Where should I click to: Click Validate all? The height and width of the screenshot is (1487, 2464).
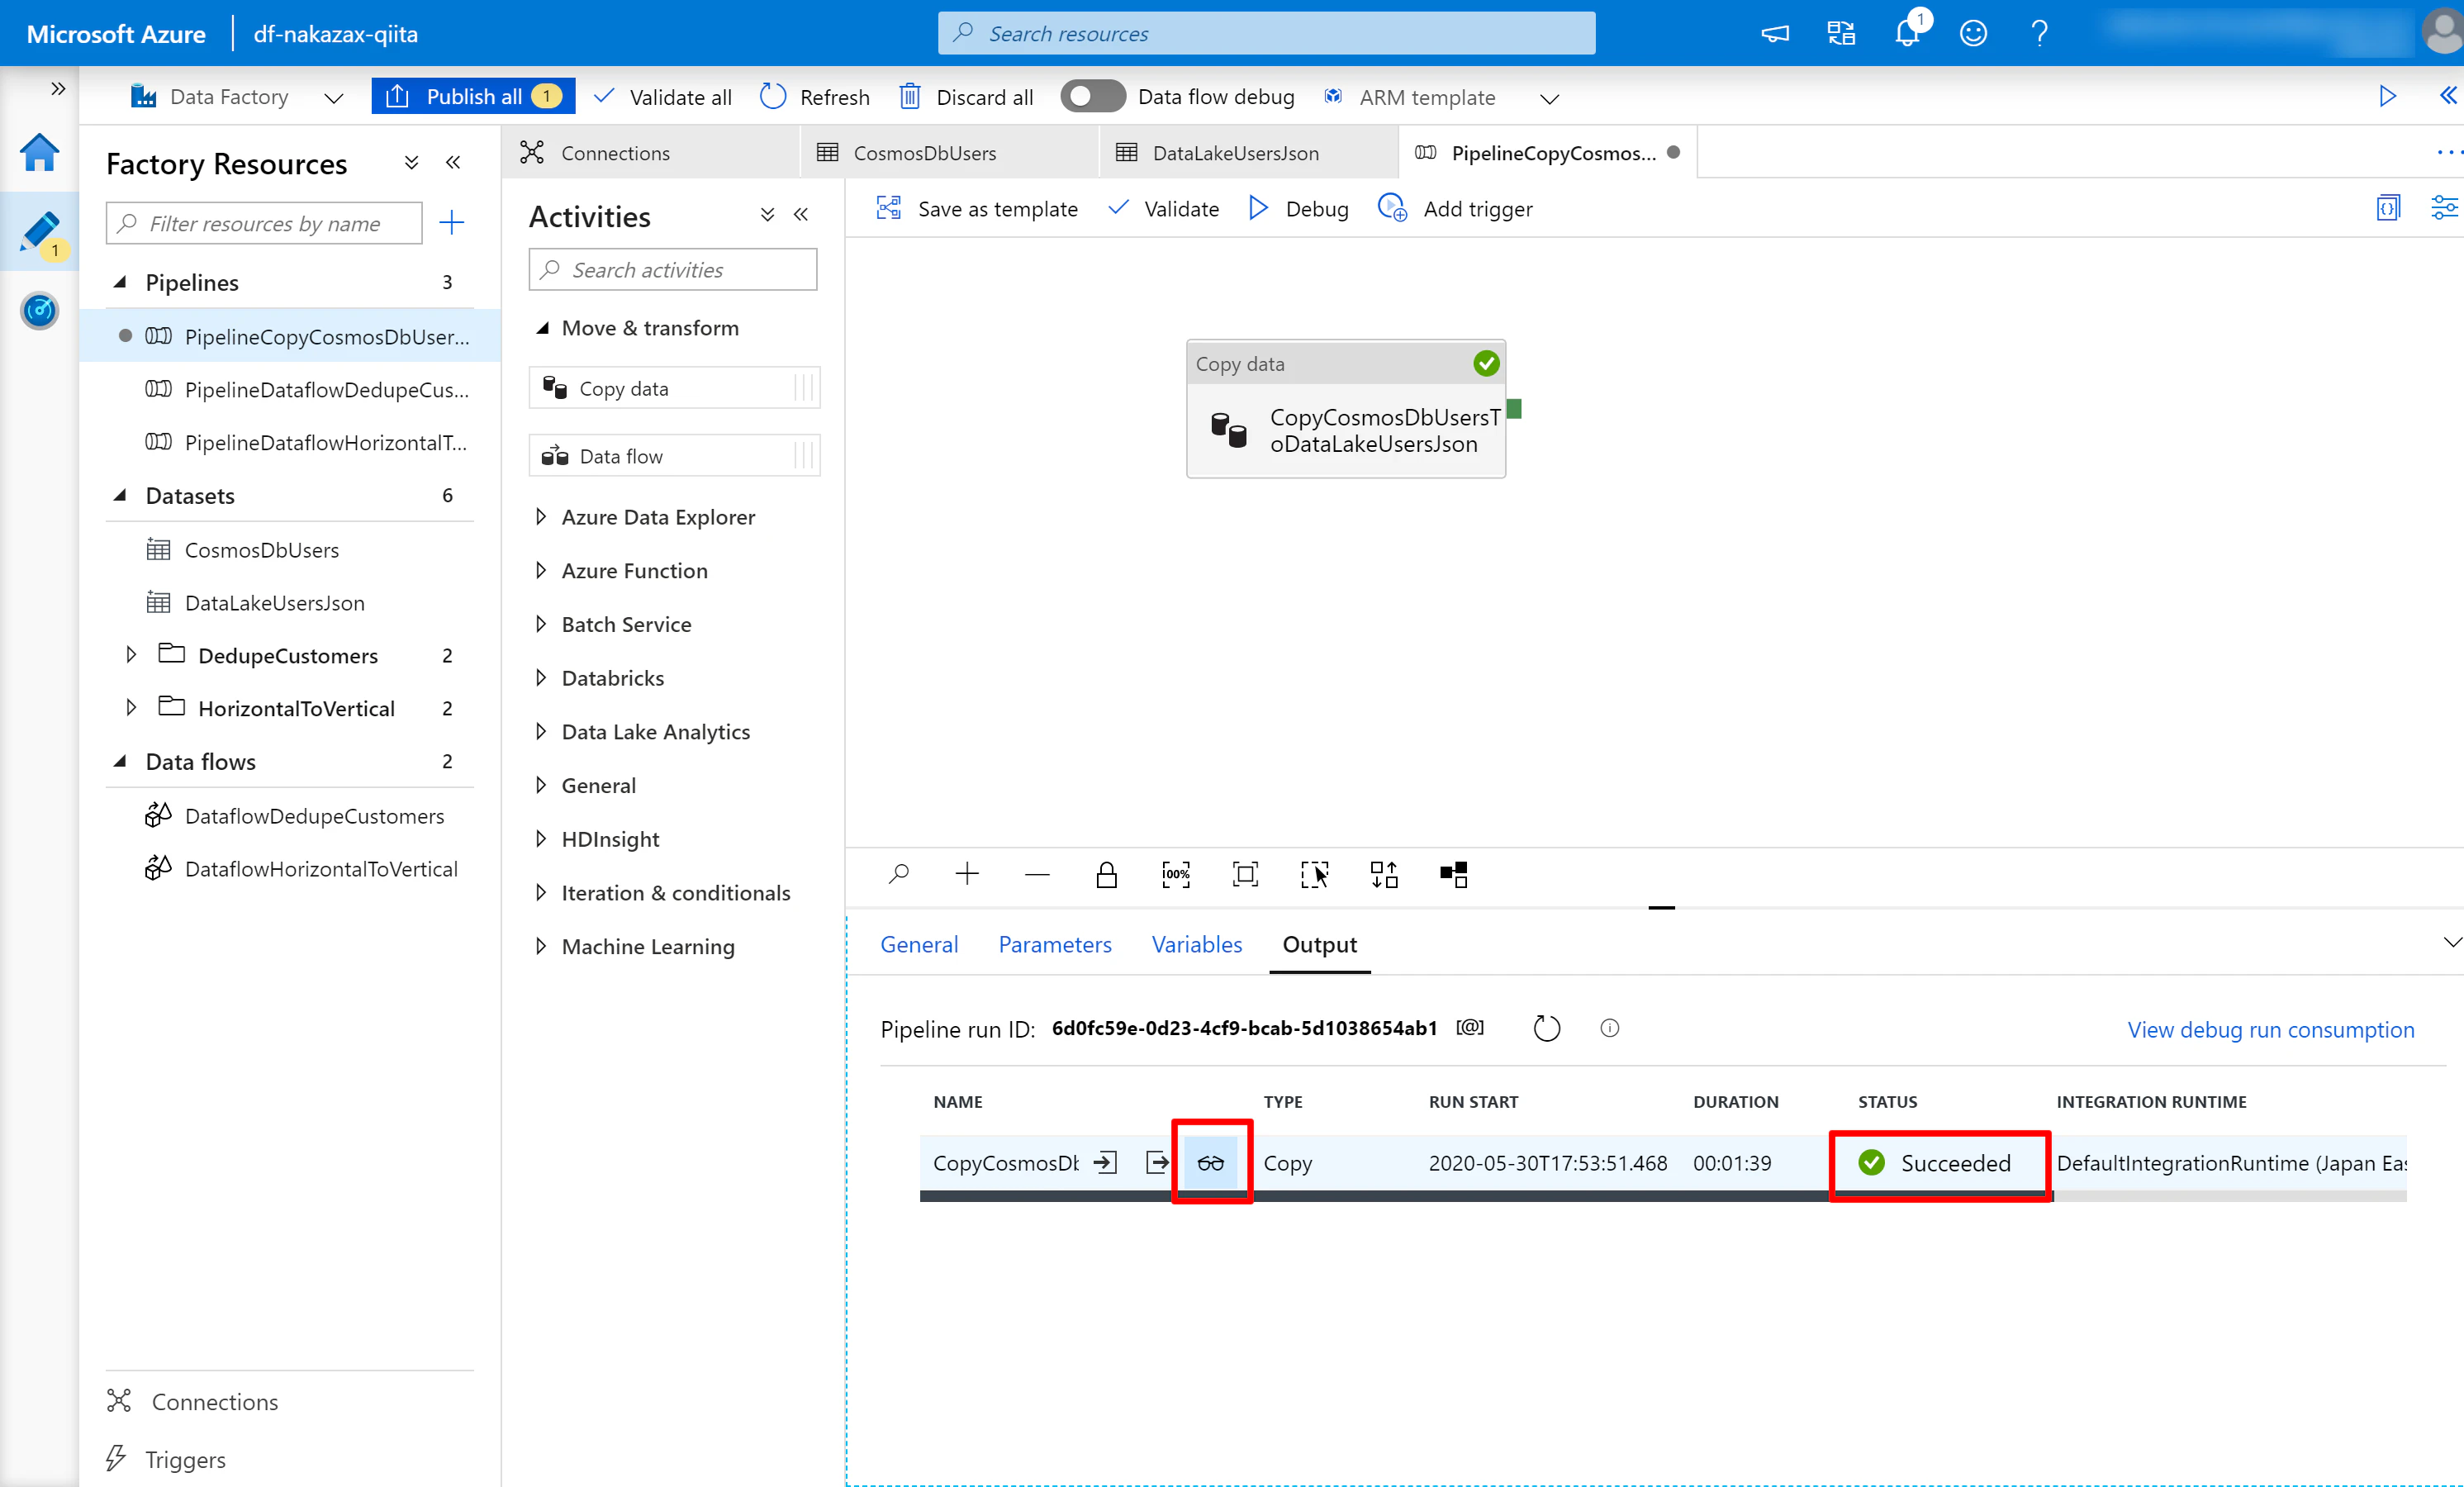tap(663, 97)
